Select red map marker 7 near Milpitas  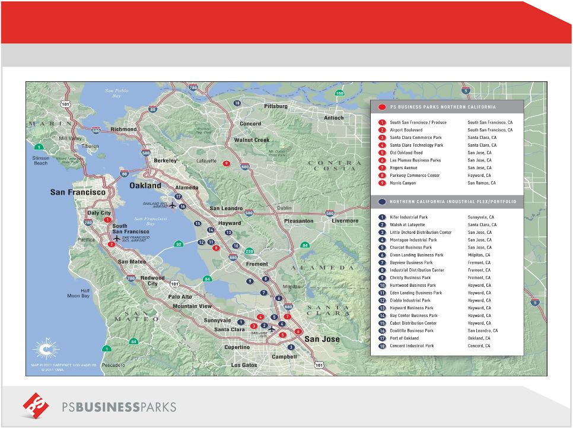click(x=287, y=316)
